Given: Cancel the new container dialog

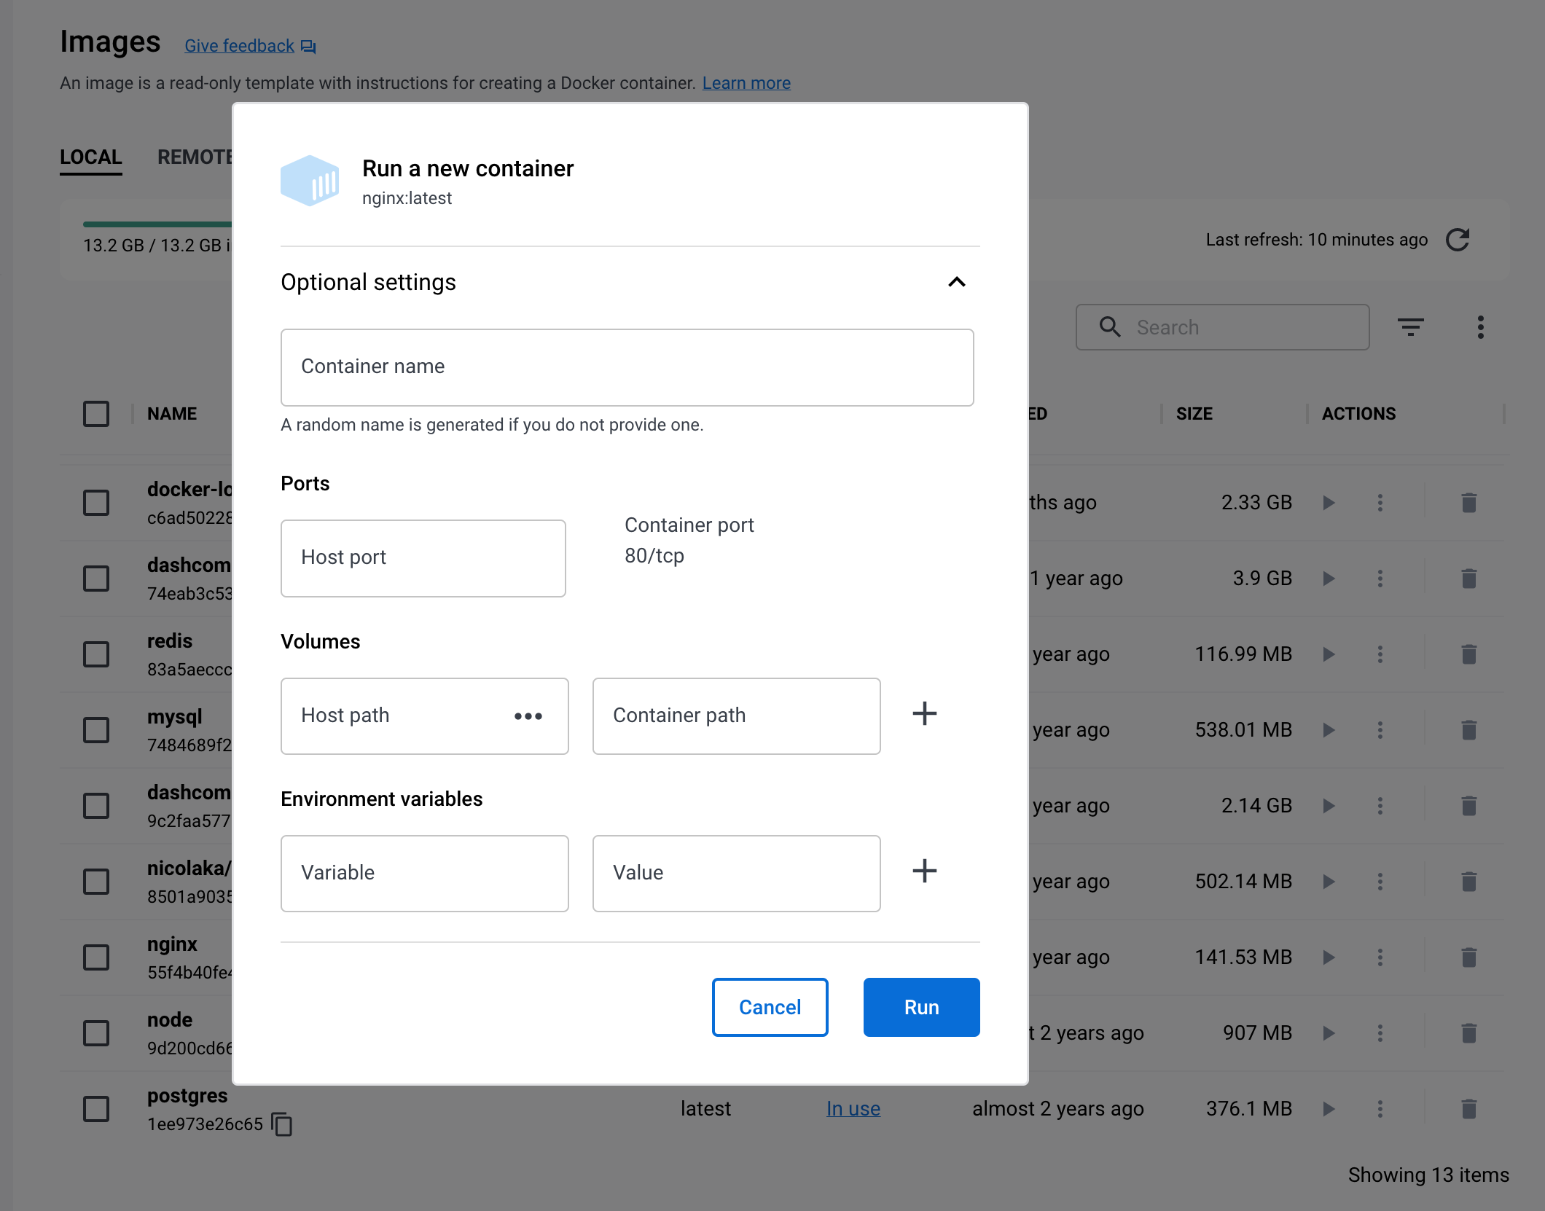Looking at the screenshot, I should pos(770,1007).
